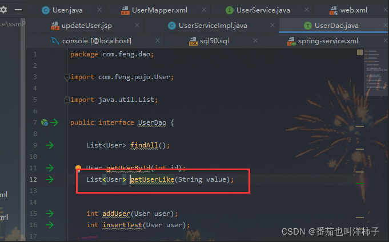Viewport: 389px width, 242px height.
Task: Open the spring-service.xml tab
Action: pos(328,41)
